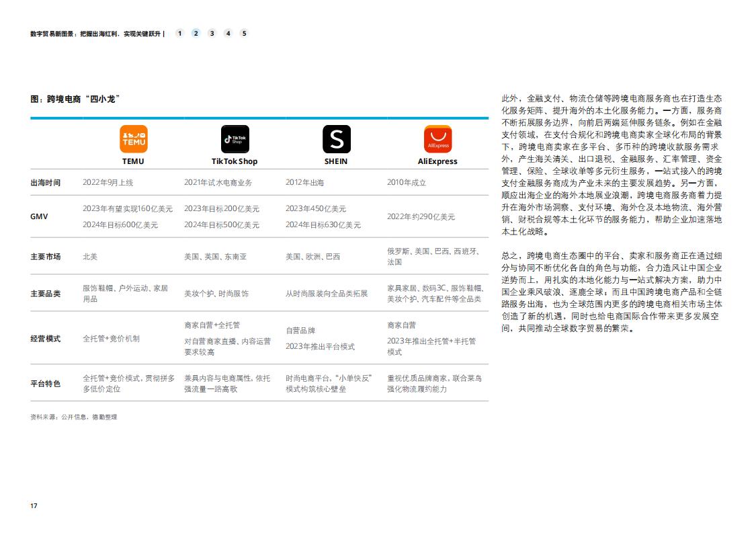The width and height of the screenshot is (754, 533).
Task: Go to chapter 4 in header navigation
Action: [228, 33]
